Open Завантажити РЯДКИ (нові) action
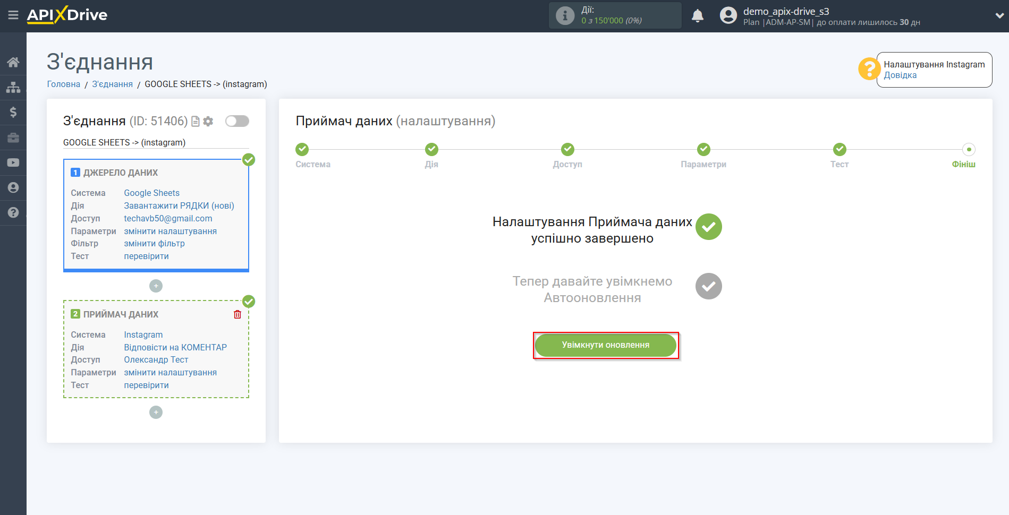Image resolution: width=1009 pixels, height=515 pixels. (179, 206)
